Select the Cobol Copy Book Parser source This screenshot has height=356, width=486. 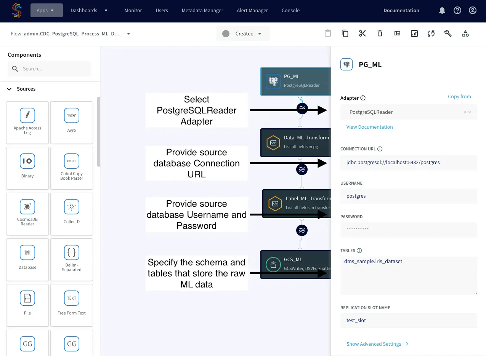(x=72, y=168)
